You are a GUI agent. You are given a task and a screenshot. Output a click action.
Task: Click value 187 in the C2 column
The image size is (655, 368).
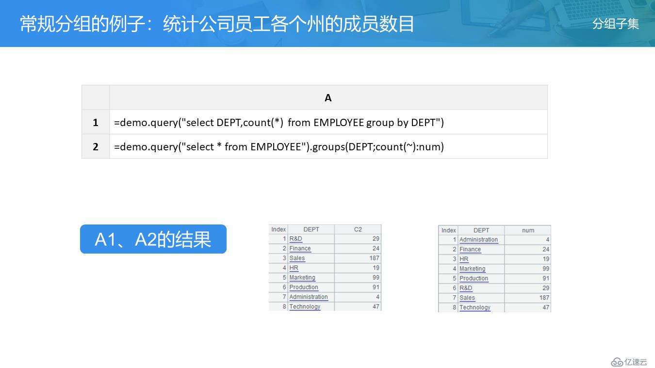tap(375, 258)
